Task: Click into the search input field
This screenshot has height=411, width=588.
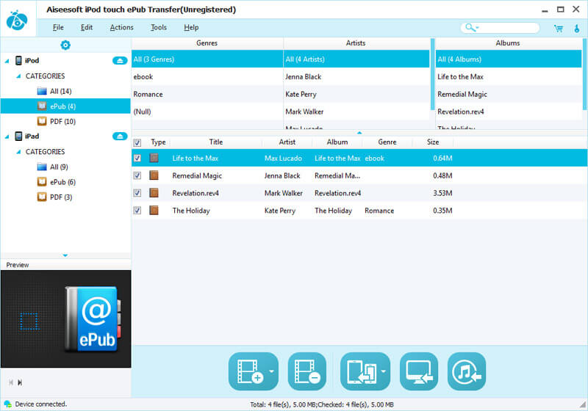Action: click(x=508, y=27)
